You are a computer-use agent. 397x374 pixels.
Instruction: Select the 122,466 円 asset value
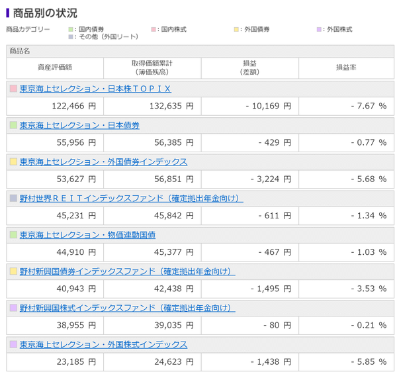click(74, 106)
